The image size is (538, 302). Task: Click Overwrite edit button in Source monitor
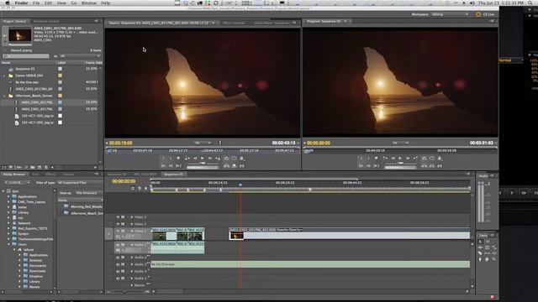tap(234, 166)
